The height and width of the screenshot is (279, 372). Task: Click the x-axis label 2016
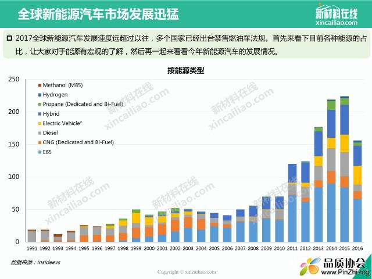pos(357,248)
